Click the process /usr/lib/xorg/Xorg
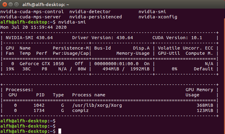 97,105
